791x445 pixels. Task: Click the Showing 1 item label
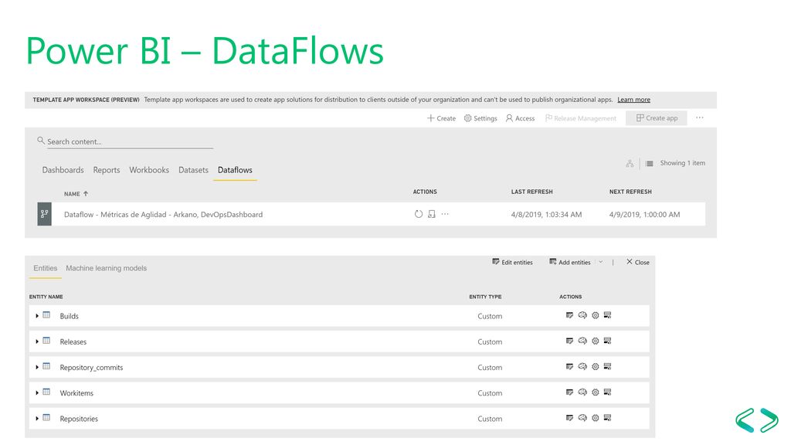click(x=683, y=163)
